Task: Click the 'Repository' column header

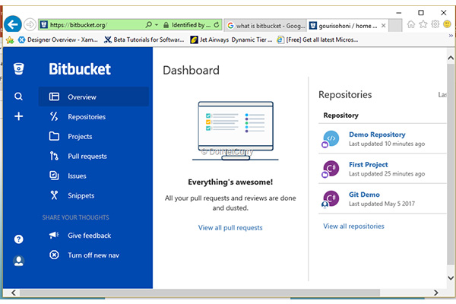Action: click(340, 116)
